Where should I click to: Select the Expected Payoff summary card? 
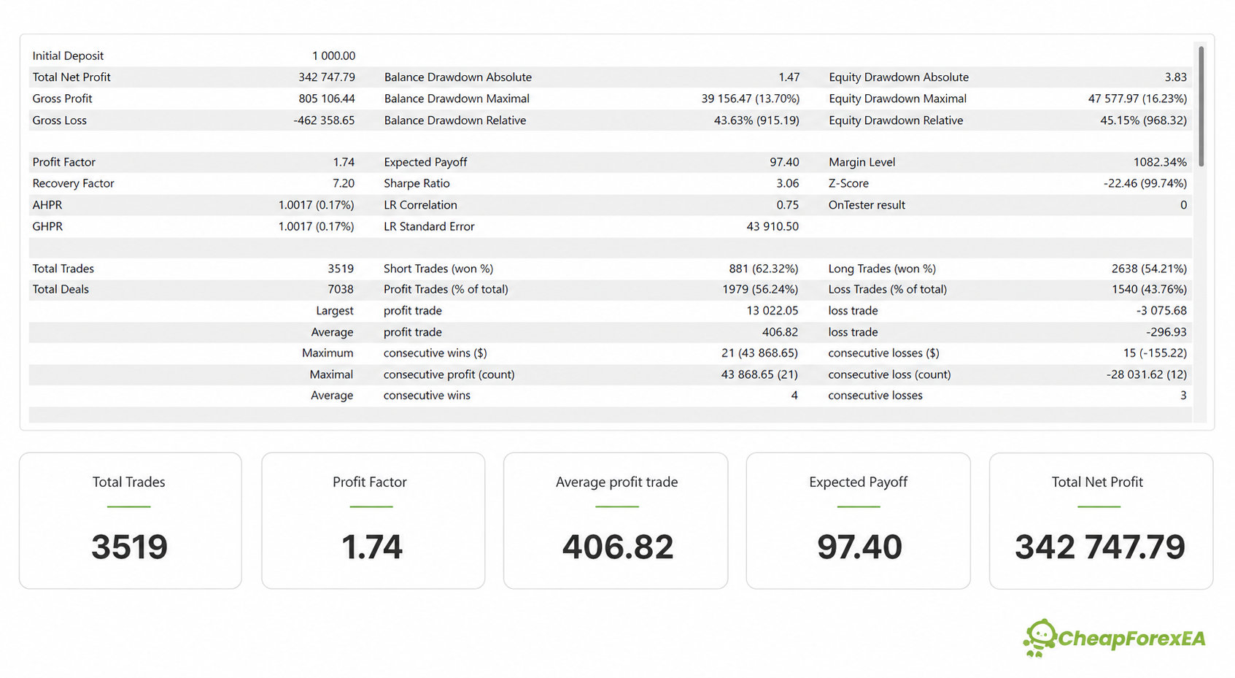coord(858,520)
